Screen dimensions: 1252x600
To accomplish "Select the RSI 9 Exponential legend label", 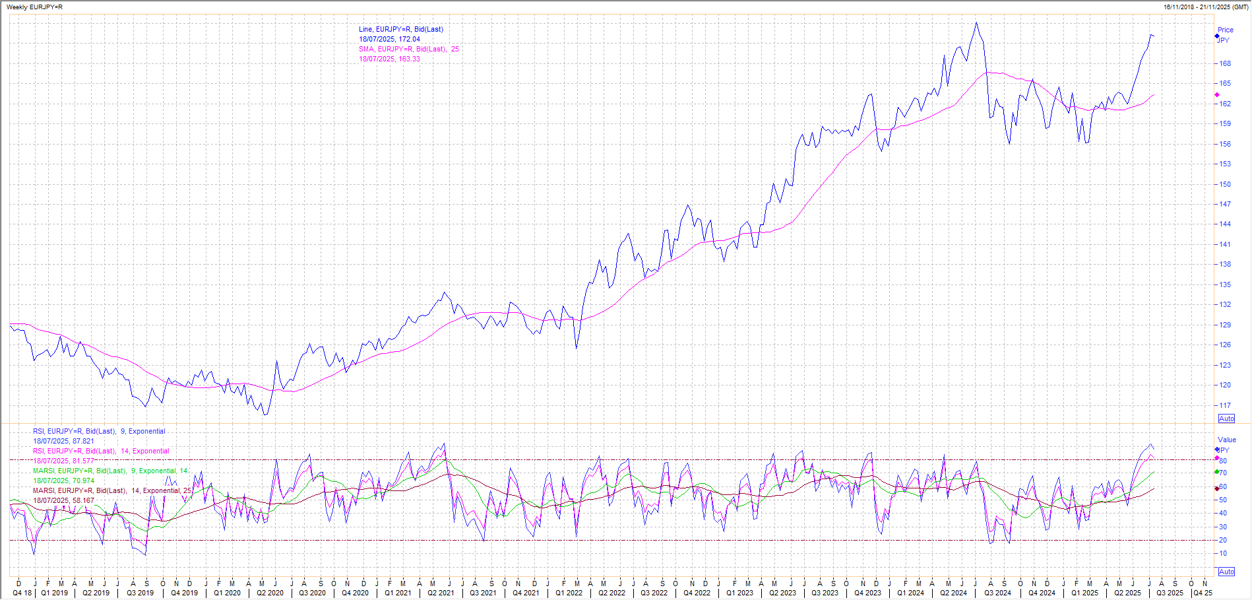I will pyautogui.click(x=99, y=431).
